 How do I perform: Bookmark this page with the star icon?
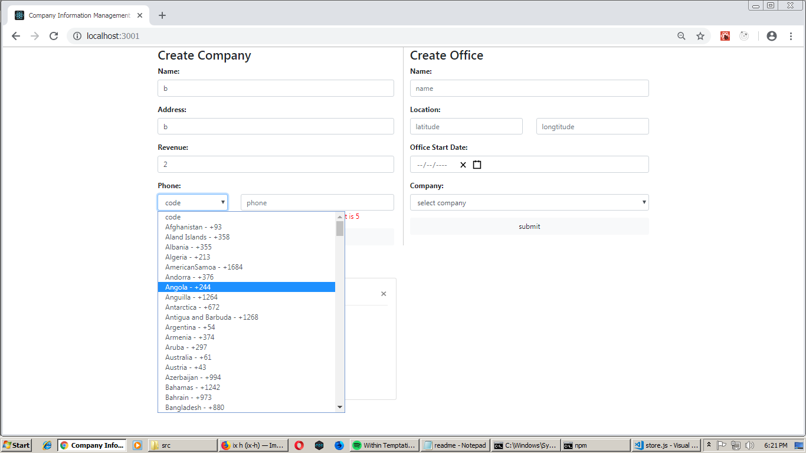(700, 36)
